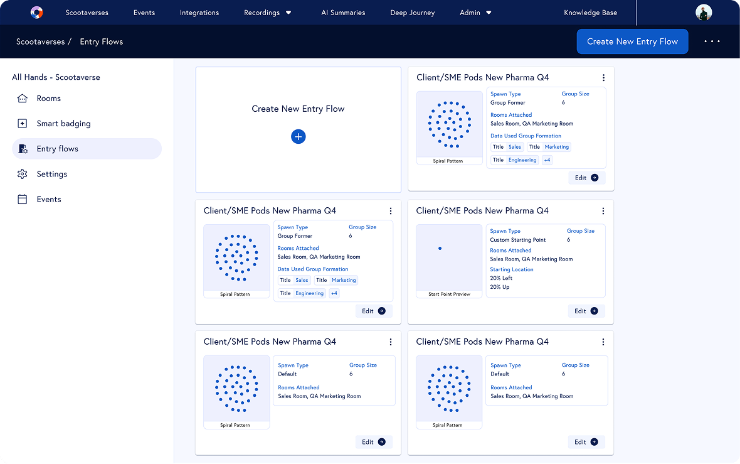Expand the +4 tags on top-right card

(x=547, y=160)
